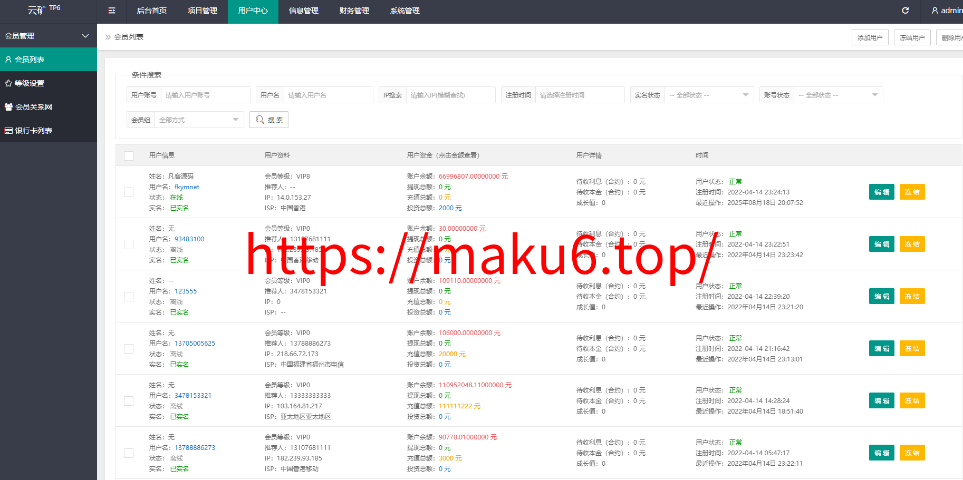Focus the IP搜索 input field
Screen dimensions: 963x480
[x=451, y=95]
